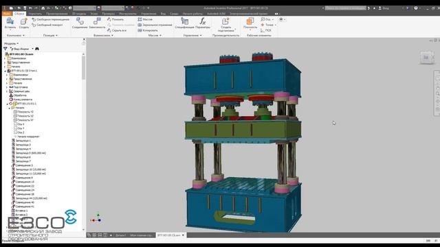440x247 pixels.
Task: Select Mirror (Зеркальное отражение) tool
Action: 155,25
